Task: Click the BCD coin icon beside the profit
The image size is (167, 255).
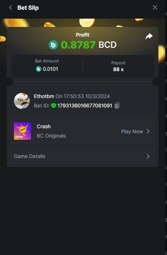Action: (53, 45)
